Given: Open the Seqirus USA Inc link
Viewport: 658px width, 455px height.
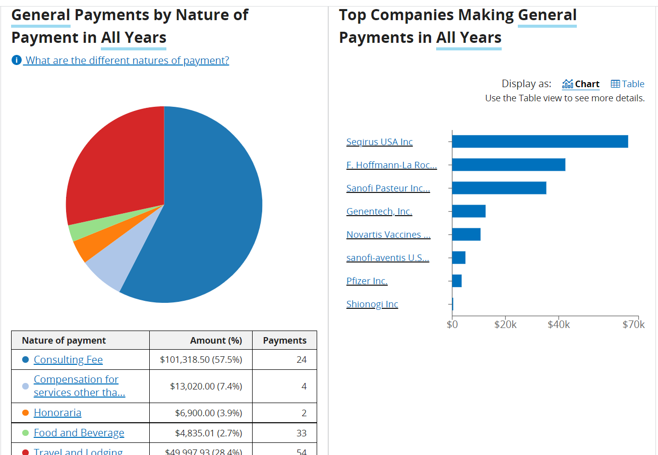Looking at the screenshot, I should [x=380, y=142].
